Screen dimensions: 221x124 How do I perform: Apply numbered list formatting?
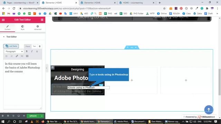coord(11,56)
